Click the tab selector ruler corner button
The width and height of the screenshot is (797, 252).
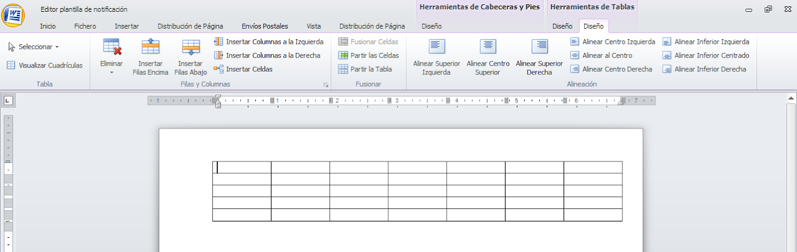(x=8, y=100)
